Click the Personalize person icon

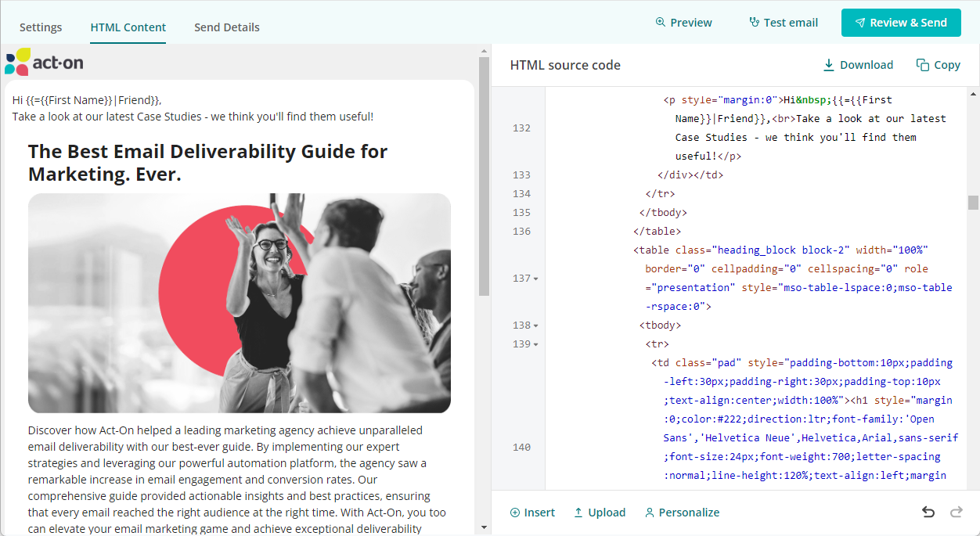650,513
